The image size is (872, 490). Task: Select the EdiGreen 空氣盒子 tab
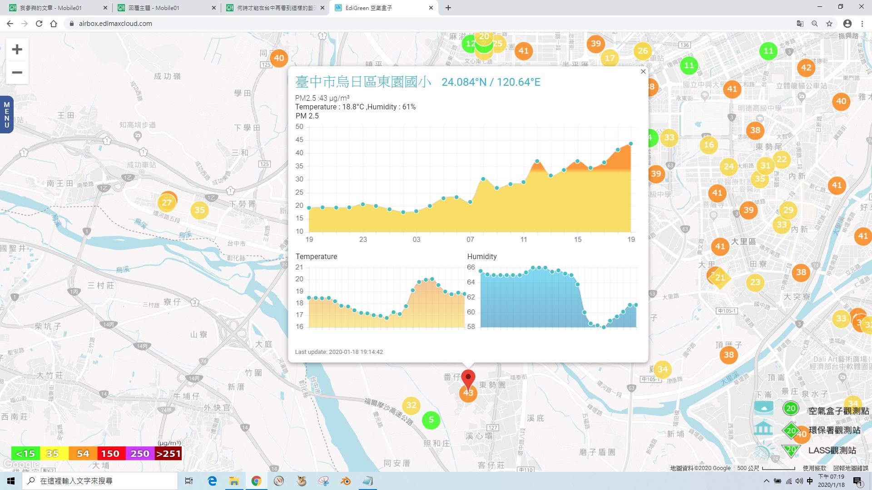pos(384,8)
